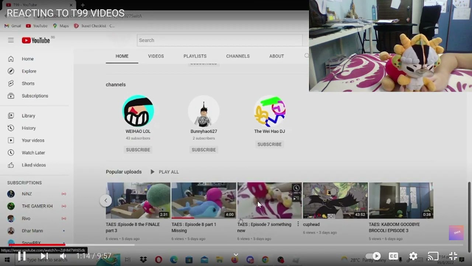This screenshot has width=472, height=266.
Task: Mute the video player volume
Action: (x=63, y=256)
